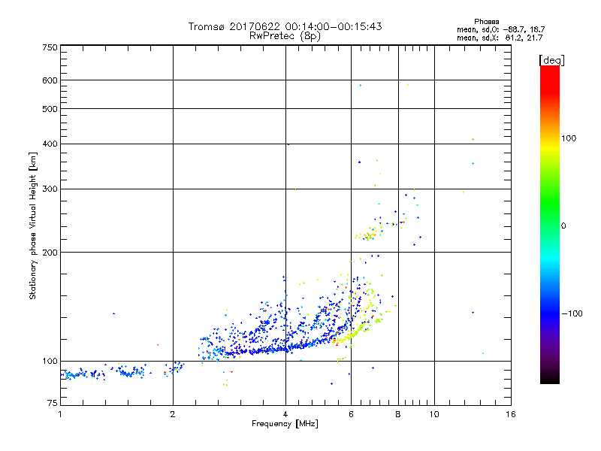Screen dimensions: 601x451
Task: Click the colorbar tick label "100" beside yellow
Action: (569, 138)
